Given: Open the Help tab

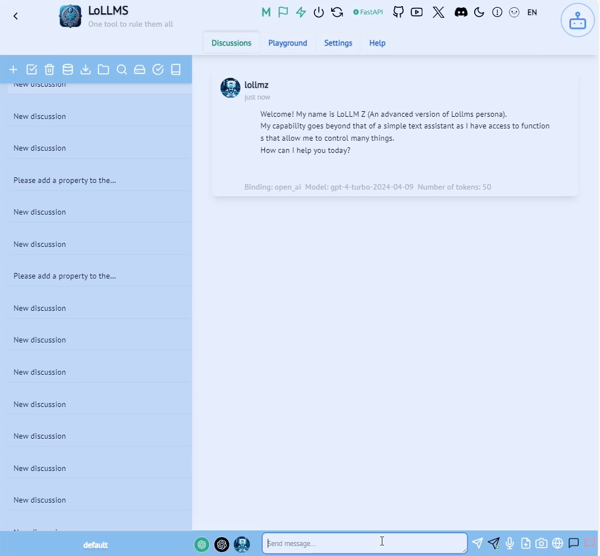Looking at the screenshot, I should (377, 43).
